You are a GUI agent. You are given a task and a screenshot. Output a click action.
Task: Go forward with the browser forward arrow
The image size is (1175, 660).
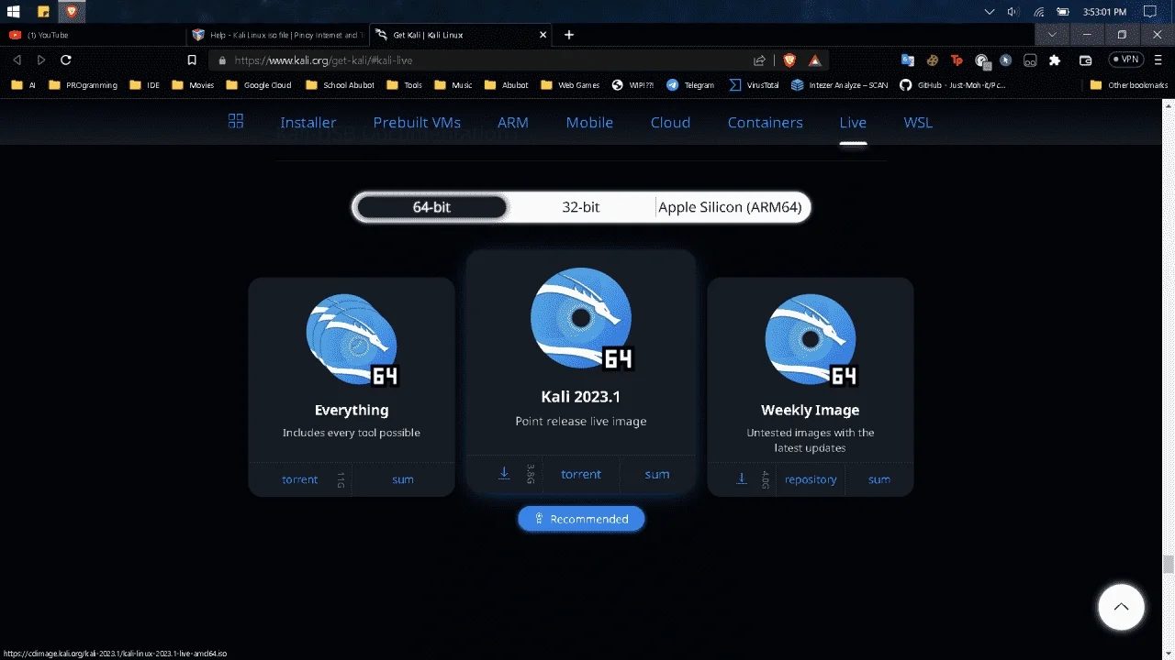[x=41, y=60]
